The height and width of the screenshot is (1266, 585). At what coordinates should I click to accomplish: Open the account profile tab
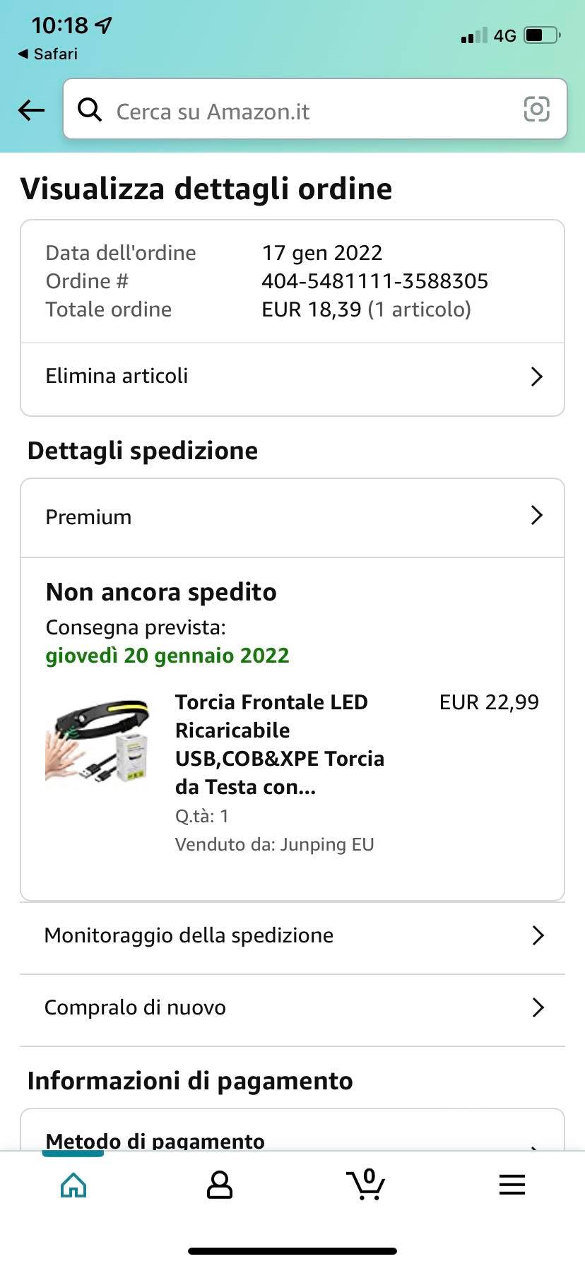point(219,1185)
